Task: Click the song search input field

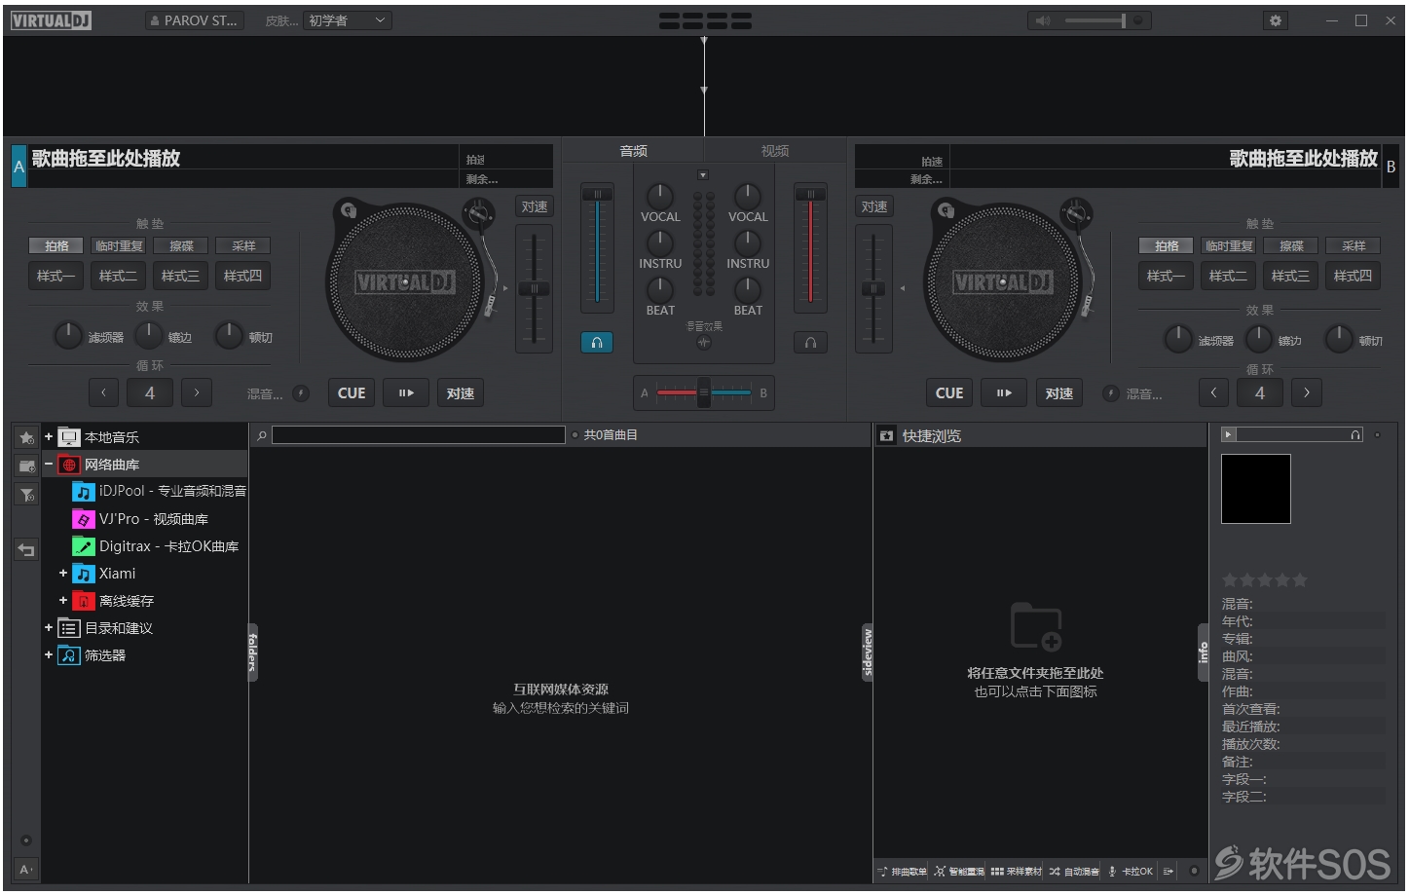Action: point(419,435)
